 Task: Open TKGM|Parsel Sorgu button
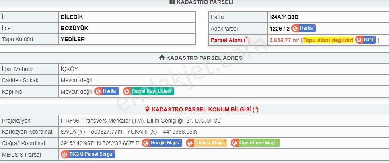click(88, 154)
